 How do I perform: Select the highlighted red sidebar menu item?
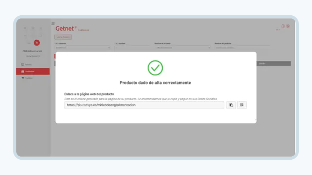[33, 71]
